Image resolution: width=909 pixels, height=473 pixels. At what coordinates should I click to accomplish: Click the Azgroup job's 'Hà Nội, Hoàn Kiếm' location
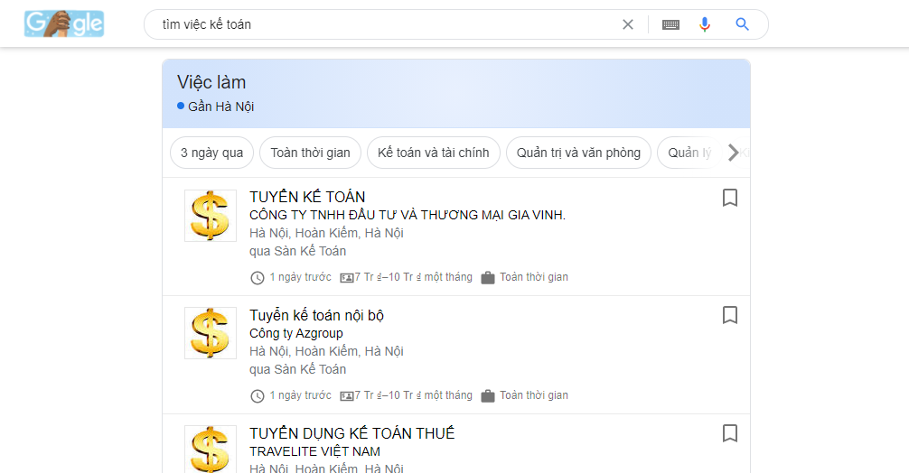(326, 351)
